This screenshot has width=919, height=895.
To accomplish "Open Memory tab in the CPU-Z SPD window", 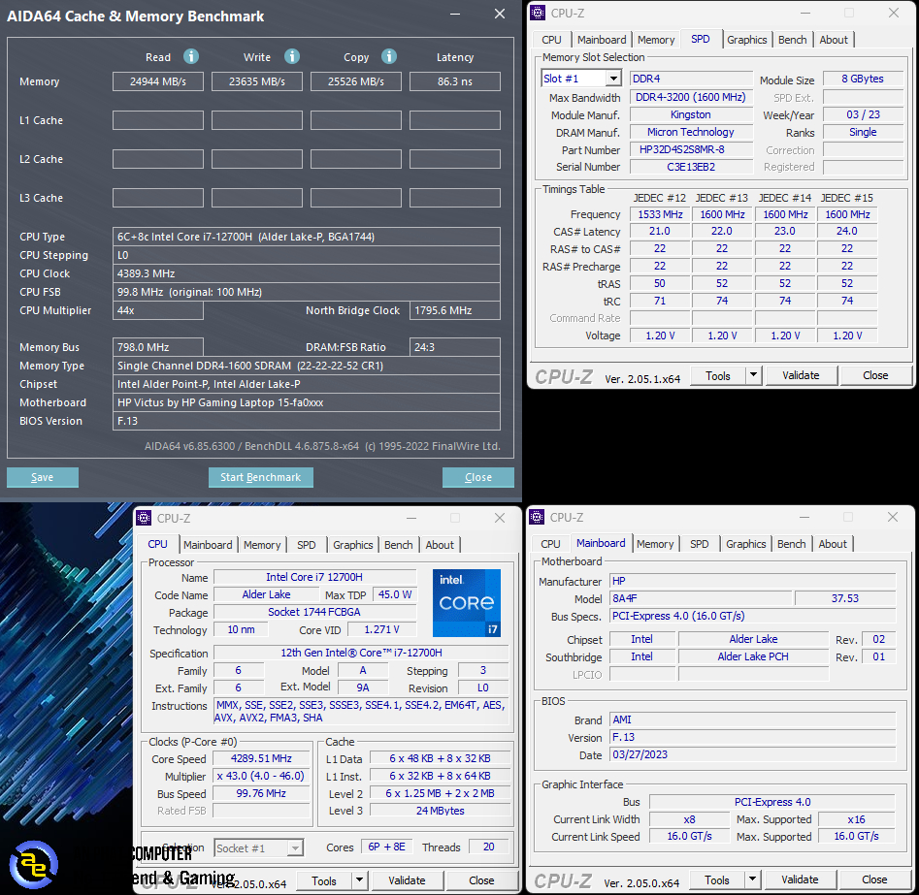I will click(656, 40).
